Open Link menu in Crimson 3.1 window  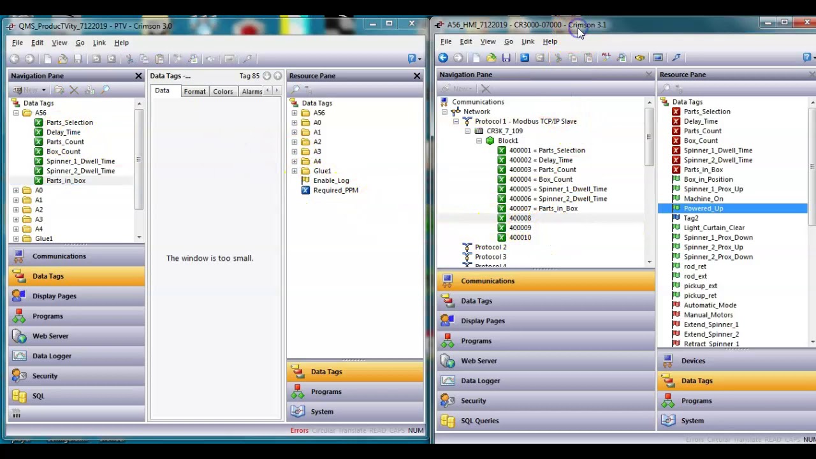click(528, 41)
